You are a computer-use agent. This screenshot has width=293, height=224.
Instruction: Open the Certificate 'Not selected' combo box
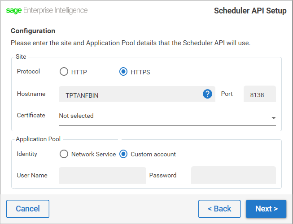(167, 117)
